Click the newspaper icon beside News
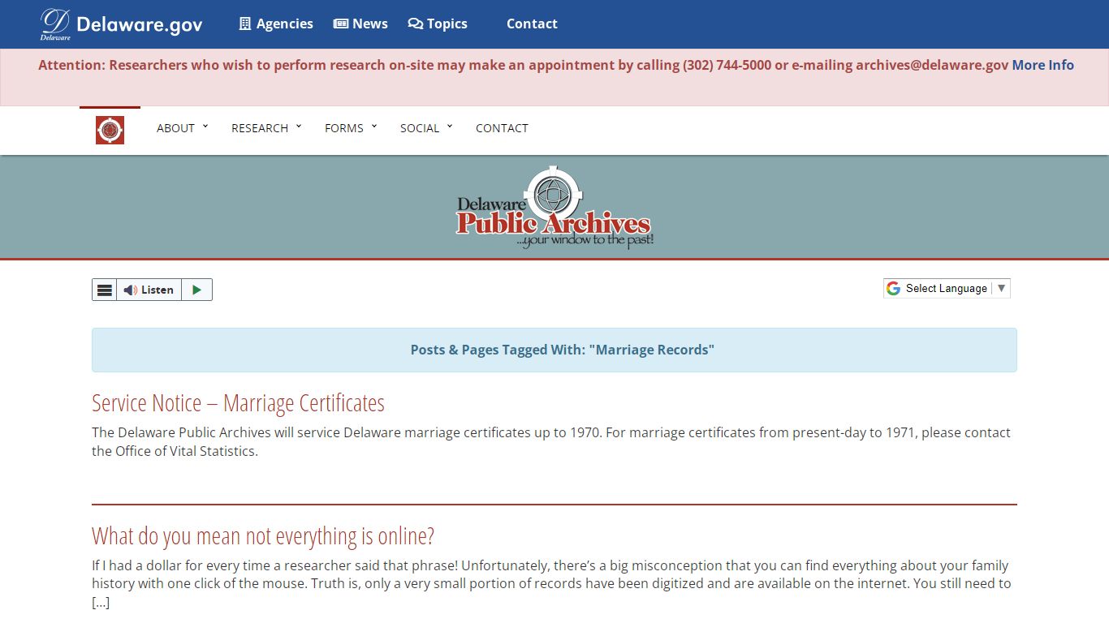This screenshot has width=1109, height=623. click(x=341, y=24)
